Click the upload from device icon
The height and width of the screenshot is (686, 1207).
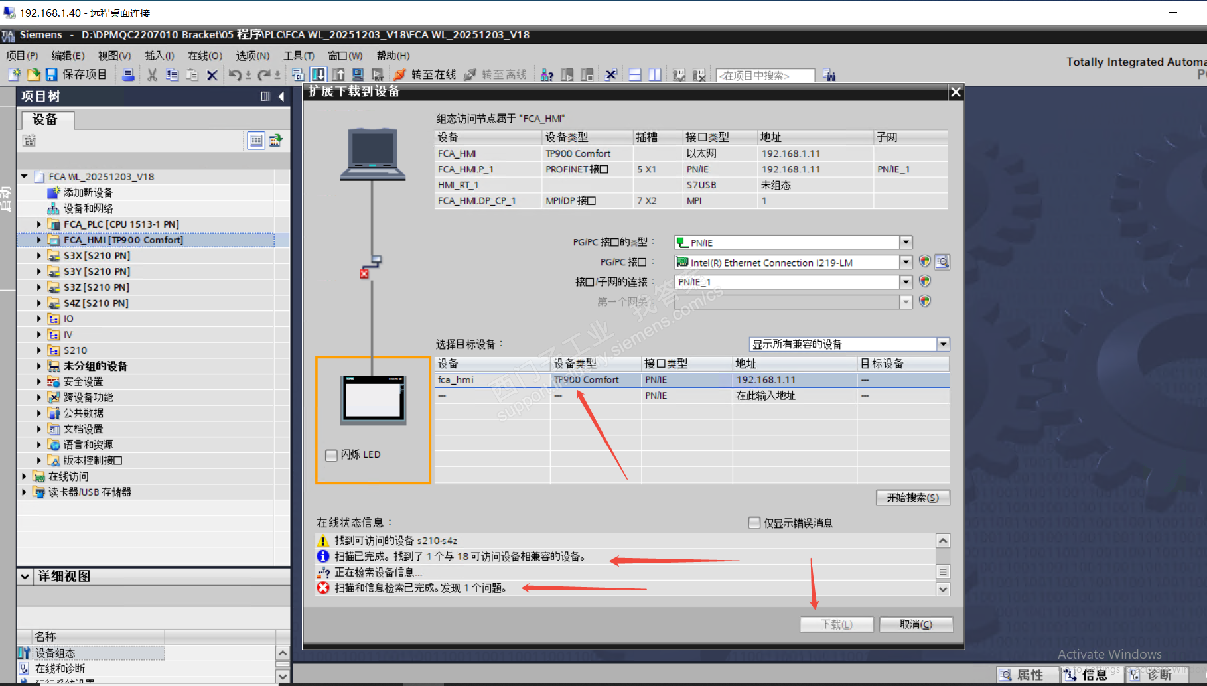pos(338,75)
